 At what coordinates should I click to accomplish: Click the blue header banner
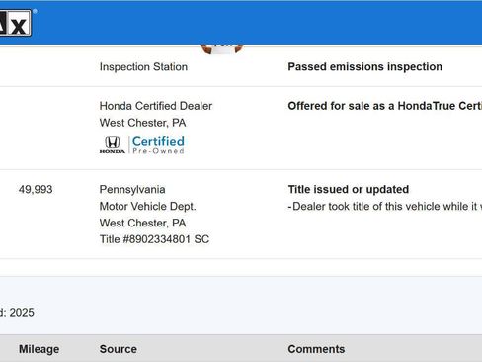[x=241, y=23]
